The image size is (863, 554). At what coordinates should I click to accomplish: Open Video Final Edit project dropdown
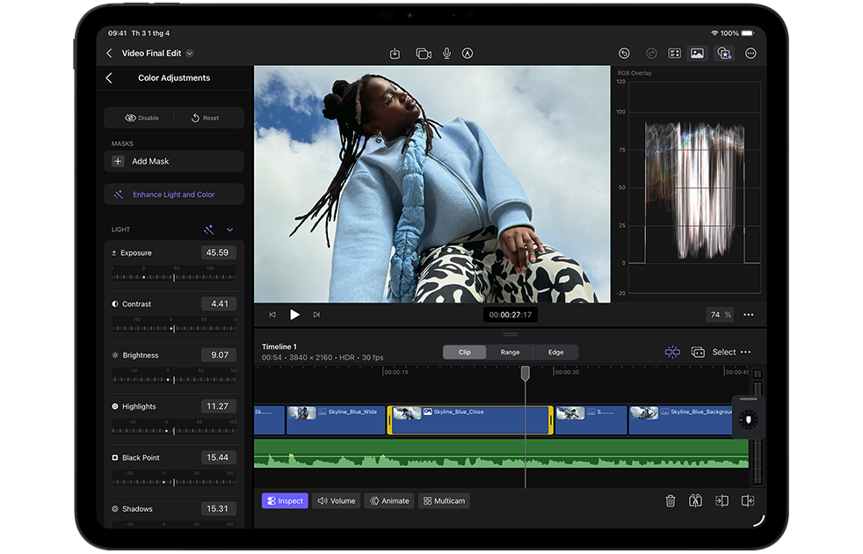(x=190, y=54)
